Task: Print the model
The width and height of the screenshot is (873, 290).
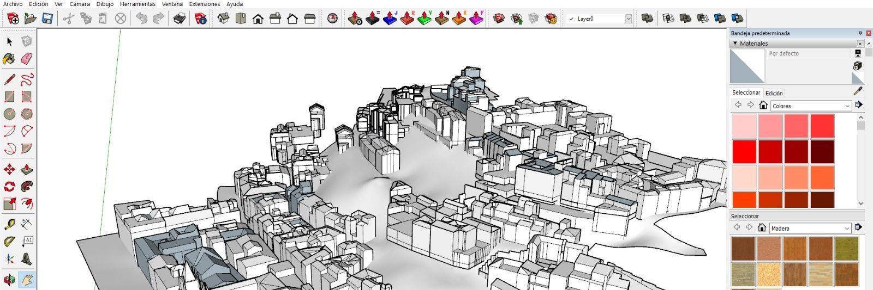Action: 180,18
